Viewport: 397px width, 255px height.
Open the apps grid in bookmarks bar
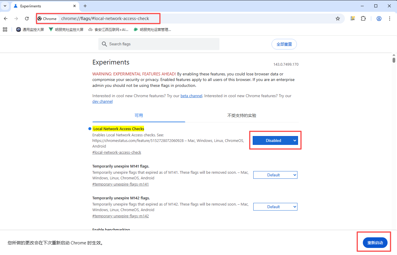5,29
